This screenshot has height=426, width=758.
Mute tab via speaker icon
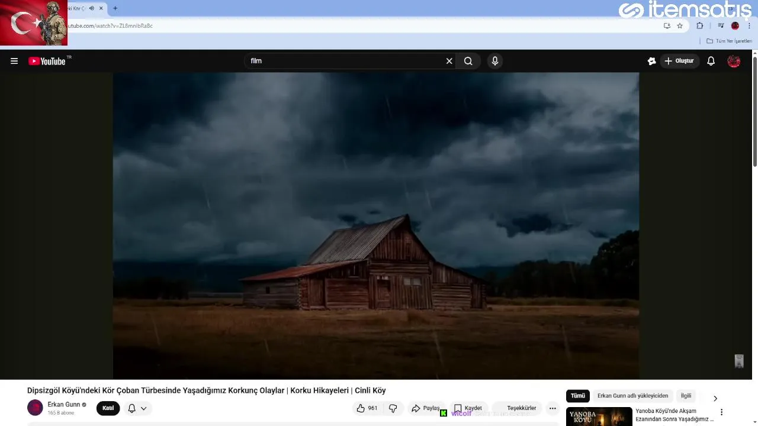(92, 8)
